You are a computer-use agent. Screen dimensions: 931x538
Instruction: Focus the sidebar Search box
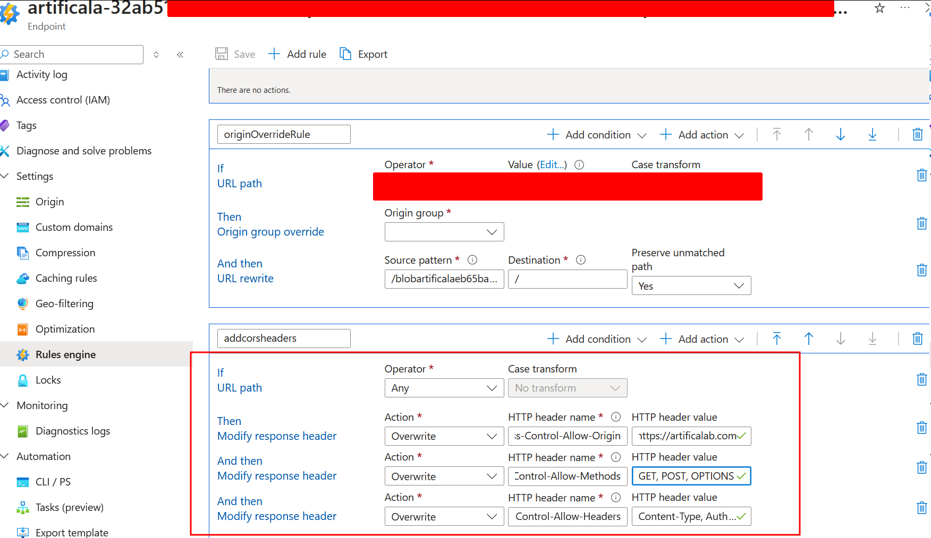(x=72, y=55)
